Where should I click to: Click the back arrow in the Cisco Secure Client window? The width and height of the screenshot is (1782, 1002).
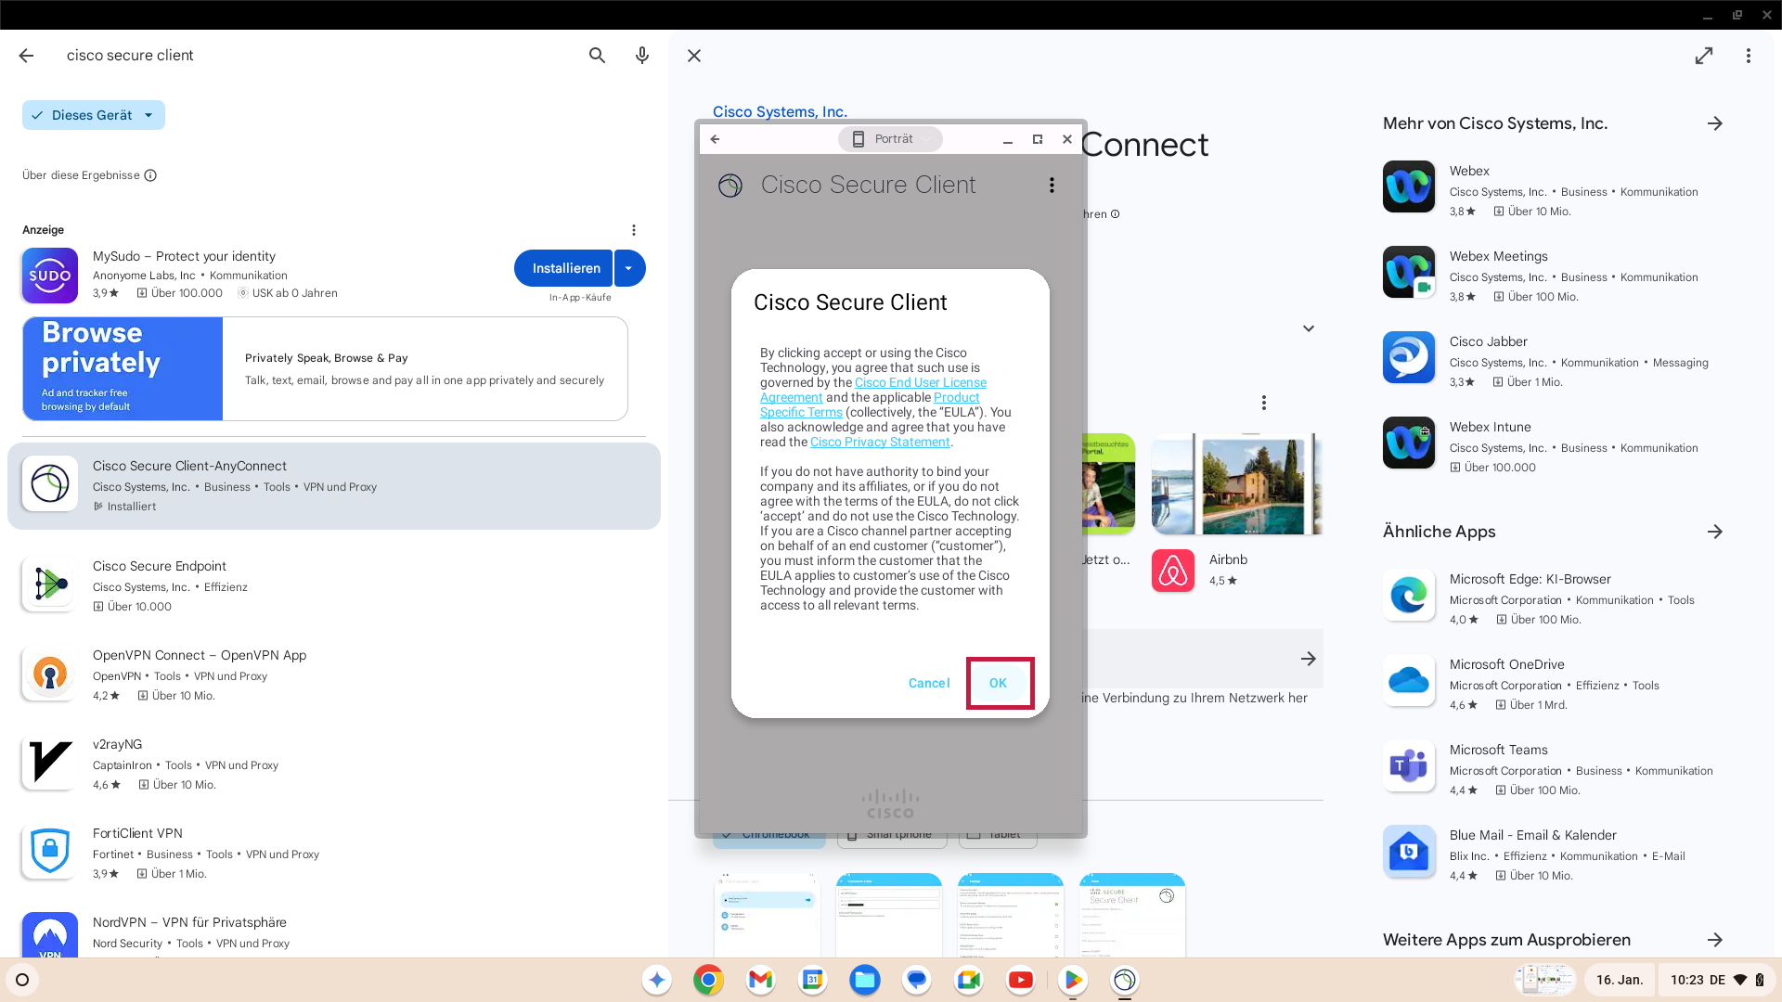[x=715, y=139]
